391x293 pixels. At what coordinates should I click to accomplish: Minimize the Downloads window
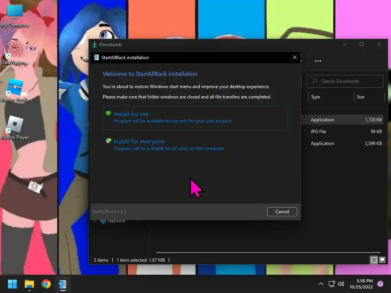click(x=344, y=44)
